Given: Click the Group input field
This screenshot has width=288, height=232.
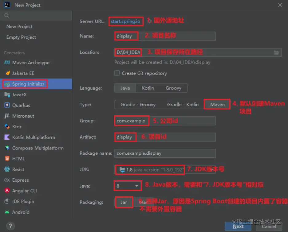Looking at the screenshot, I should [165, 121].
